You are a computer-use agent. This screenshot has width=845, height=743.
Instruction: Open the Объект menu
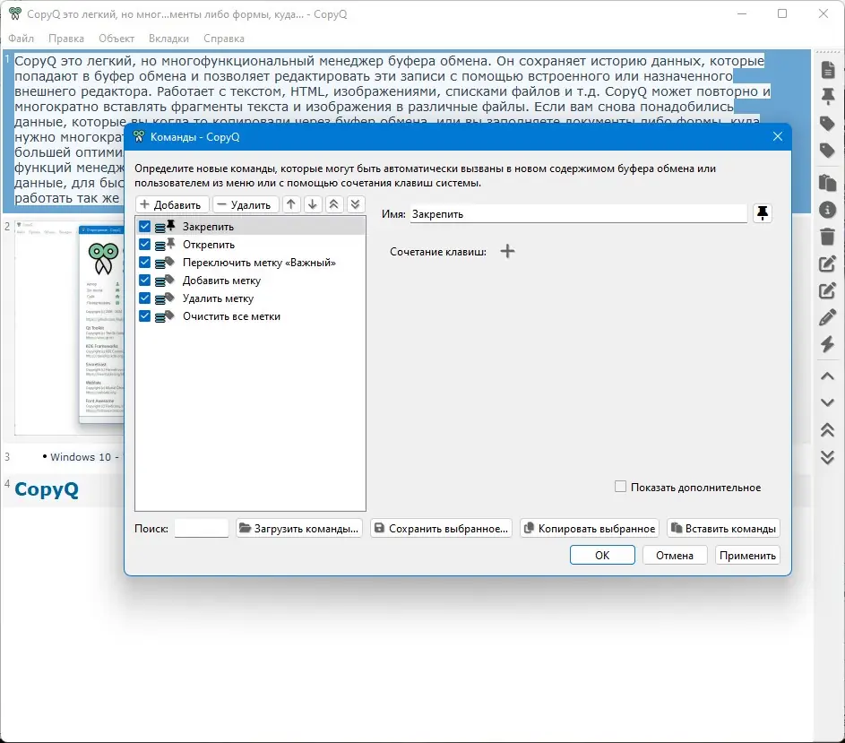click(116, 39)
